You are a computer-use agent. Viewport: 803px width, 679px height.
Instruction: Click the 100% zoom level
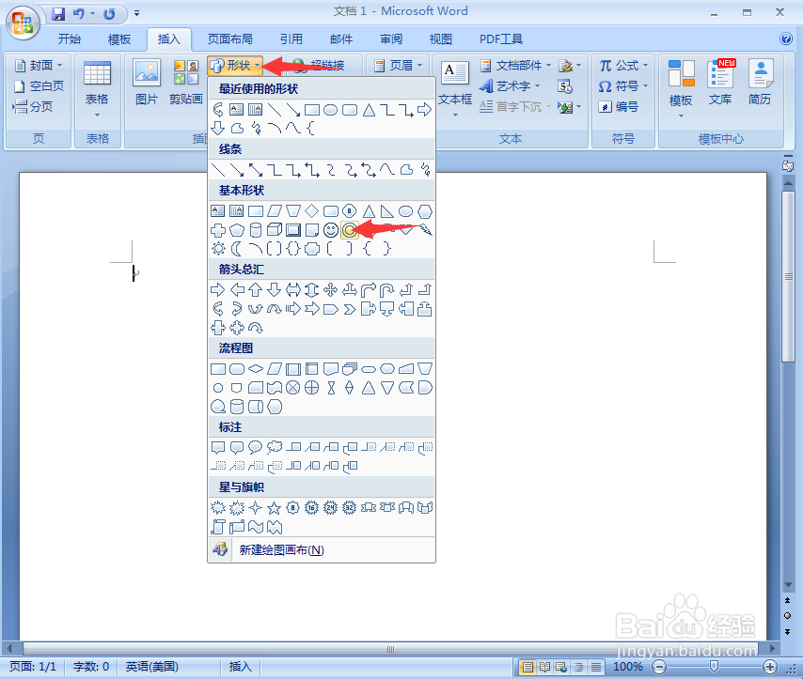click(627, 667)
